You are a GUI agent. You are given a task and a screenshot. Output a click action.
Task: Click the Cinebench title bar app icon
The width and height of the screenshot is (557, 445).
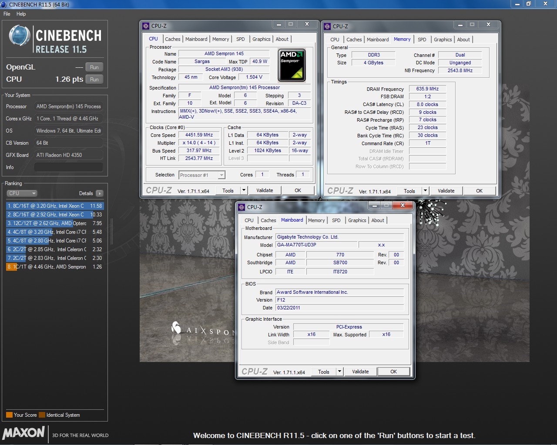(4, 4)
